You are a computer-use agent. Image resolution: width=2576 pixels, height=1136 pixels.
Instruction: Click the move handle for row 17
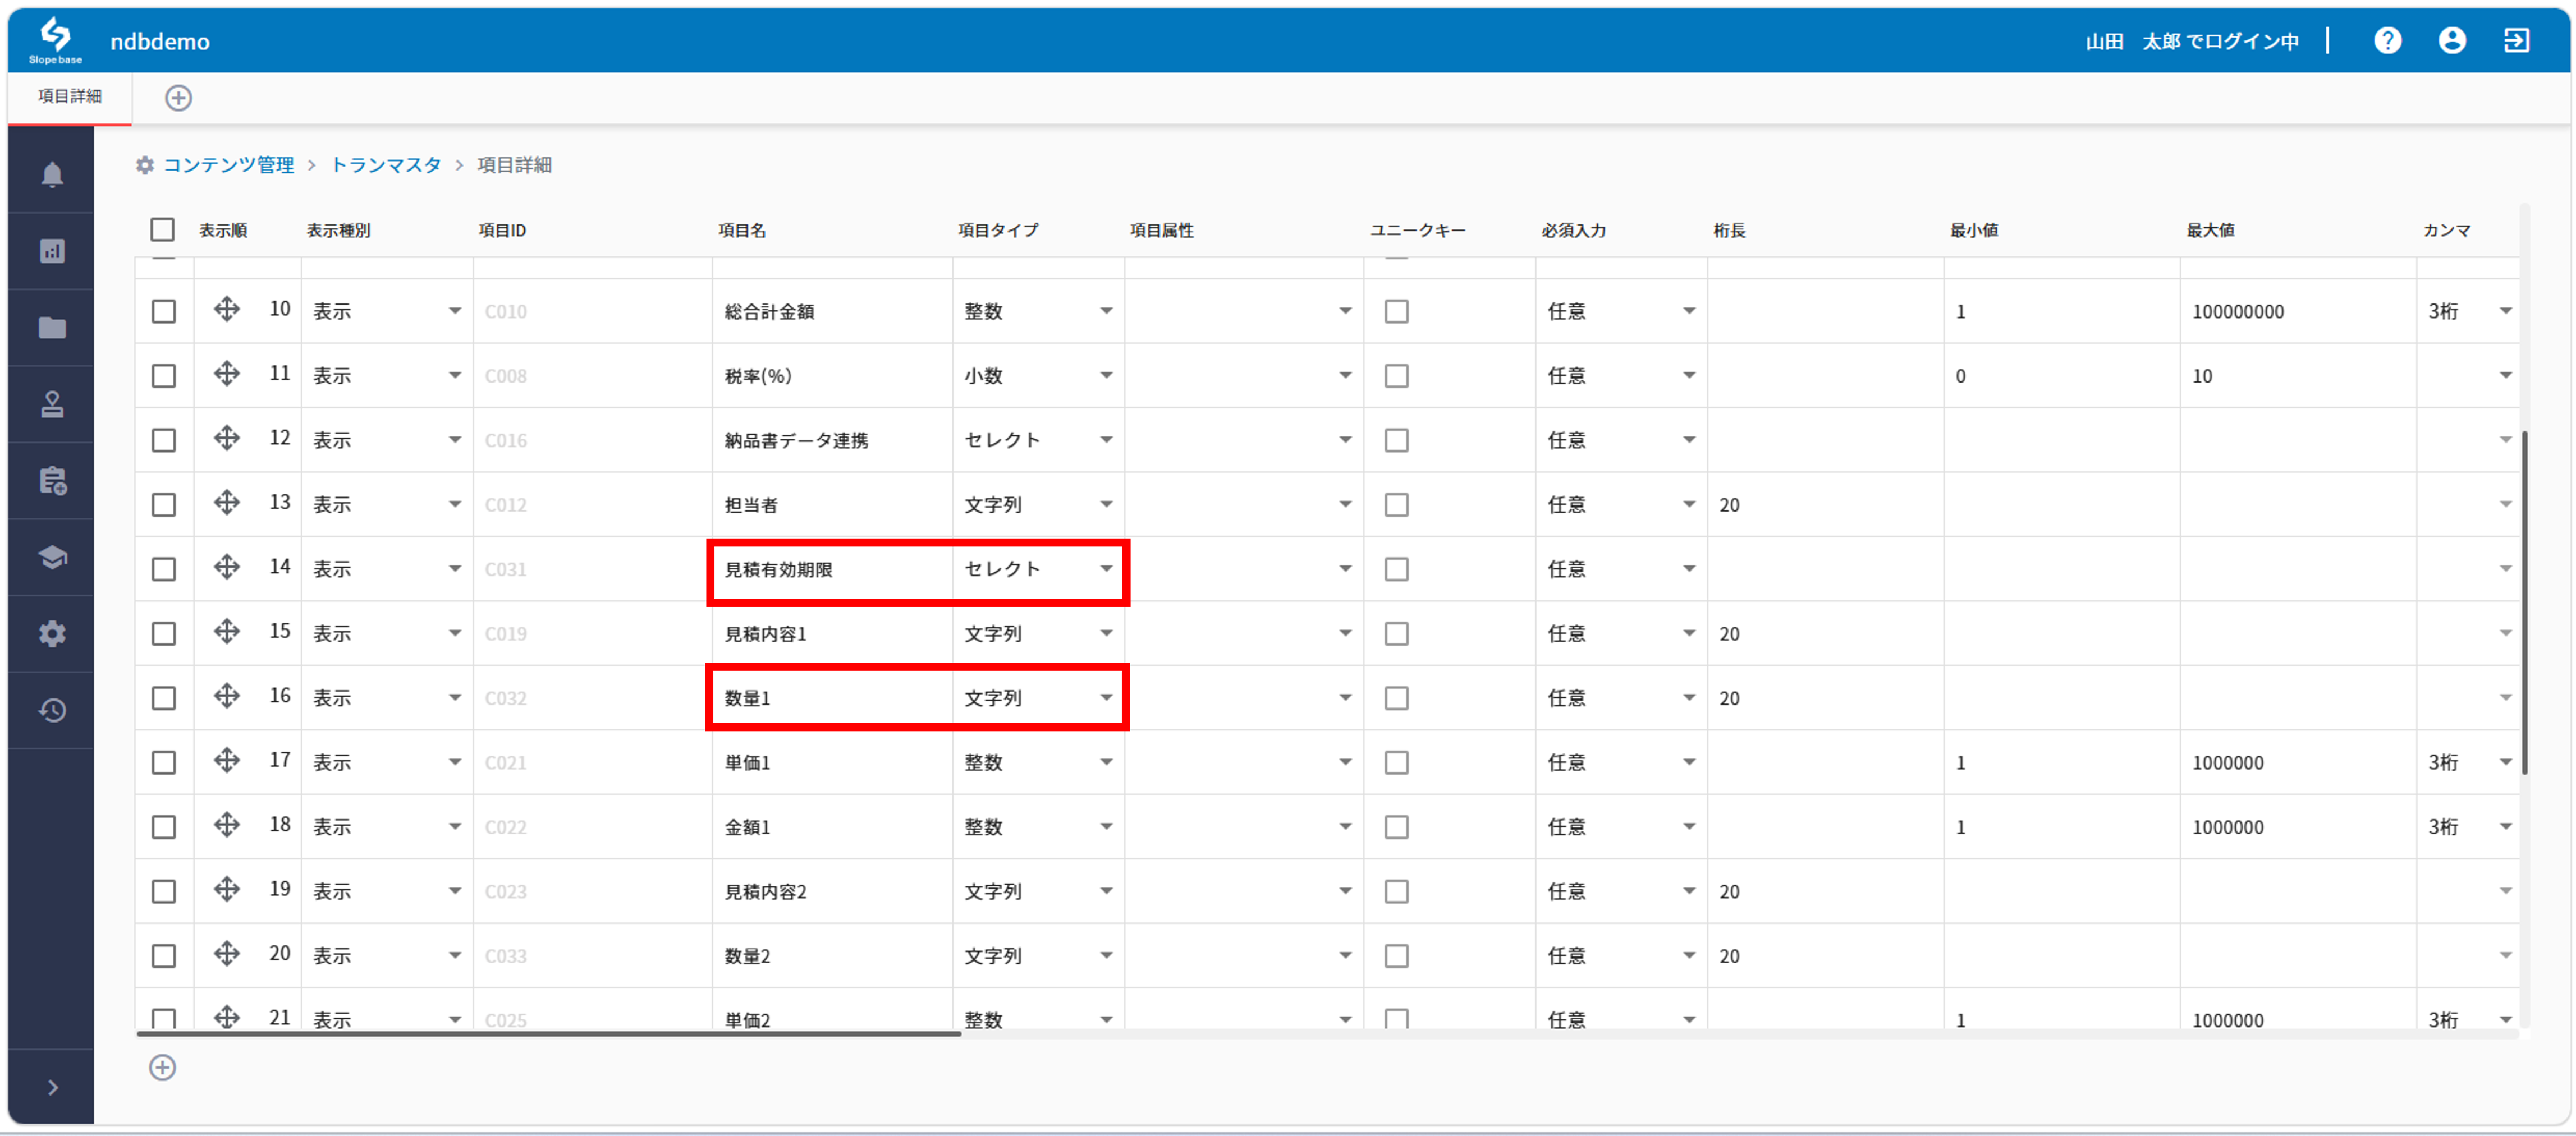click(227, 760)
